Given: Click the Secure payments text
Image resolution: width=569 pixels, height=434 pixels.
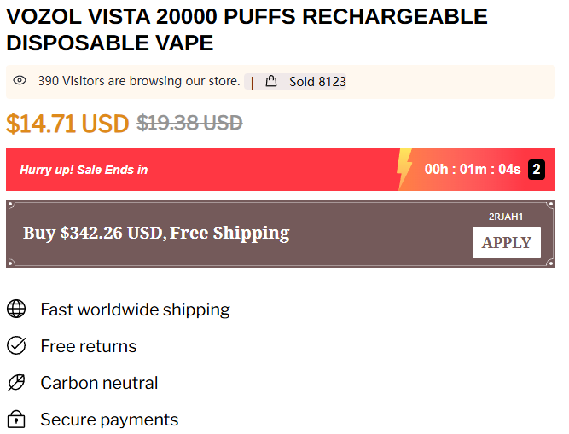Looking at the screenshot, I should pyautogui.click(x=109, y=420).
